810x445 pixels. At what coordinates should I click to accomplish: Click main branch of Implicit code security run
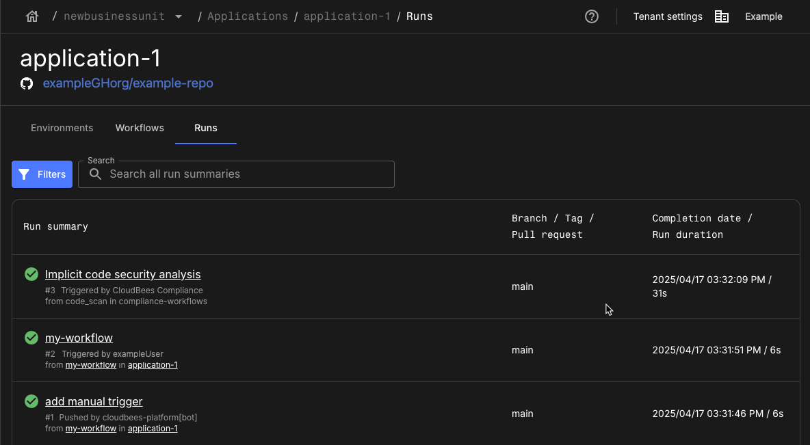522,286
